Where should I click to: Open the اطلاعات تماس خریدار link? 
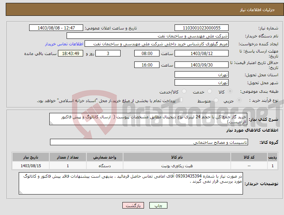(x=64, y=44)
